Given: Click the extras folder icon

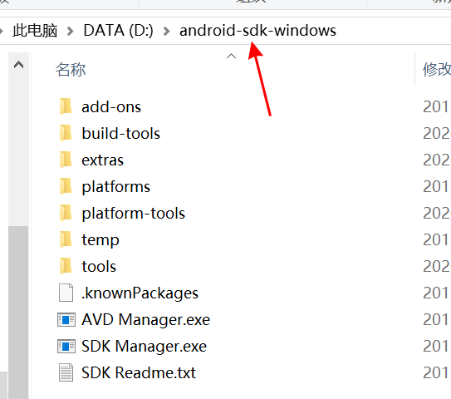Looking at the screenshot, I should click(66, 160).
